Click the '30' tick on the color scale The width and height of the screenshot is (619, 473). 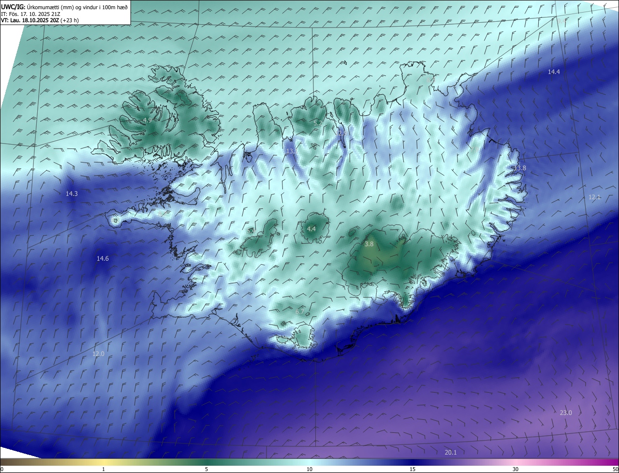(x=516, y=469)
